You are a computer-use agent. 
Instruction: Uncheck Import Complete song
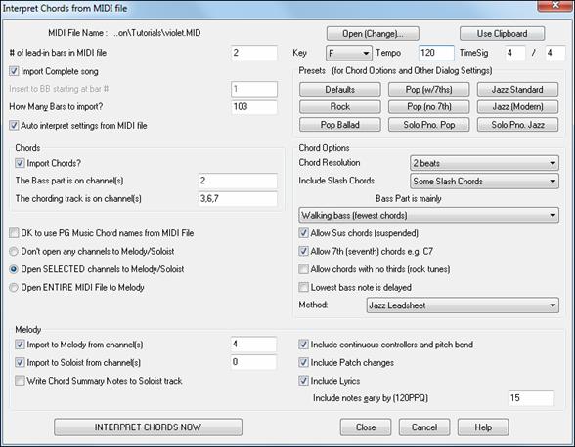tap(14, 71)
